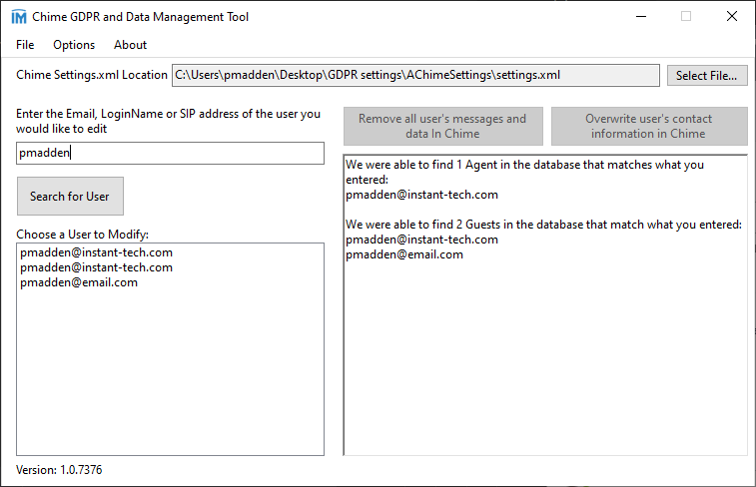The image size is (756, 487).
Task: Click the settings.xml location path field
Action: (414, 75)
